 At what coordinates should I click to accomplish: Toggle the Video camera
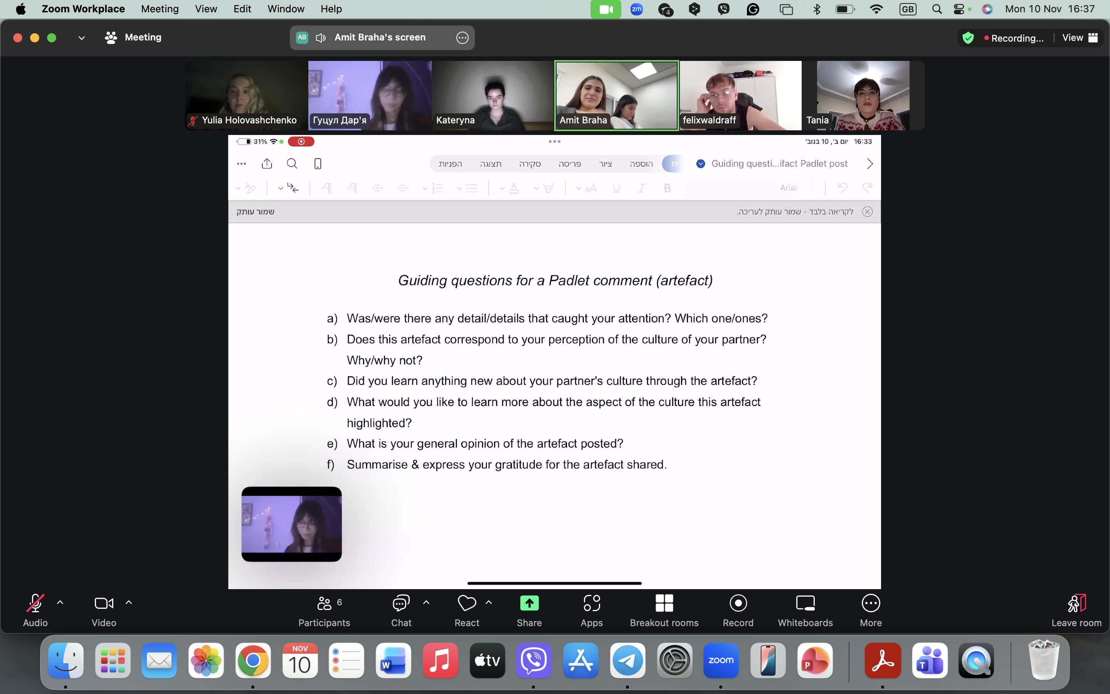coord(104,610)
